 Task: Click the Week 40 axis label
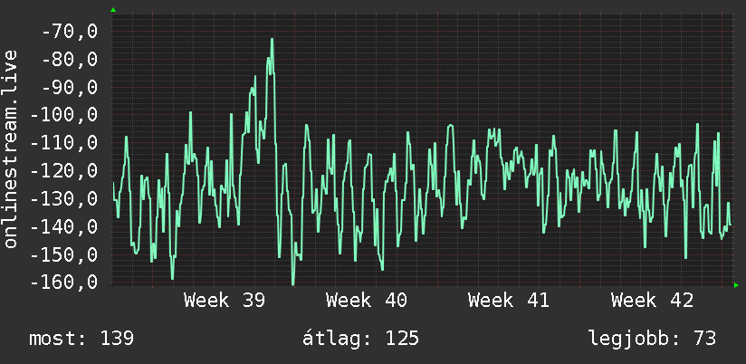[367, 301]
